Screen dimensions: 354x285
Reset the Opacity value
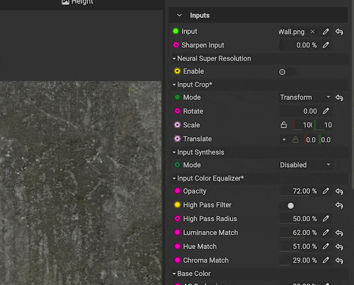[339, 192]
